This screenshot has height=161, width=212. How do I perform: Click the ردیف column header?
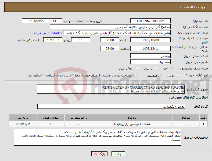(203, 118)
